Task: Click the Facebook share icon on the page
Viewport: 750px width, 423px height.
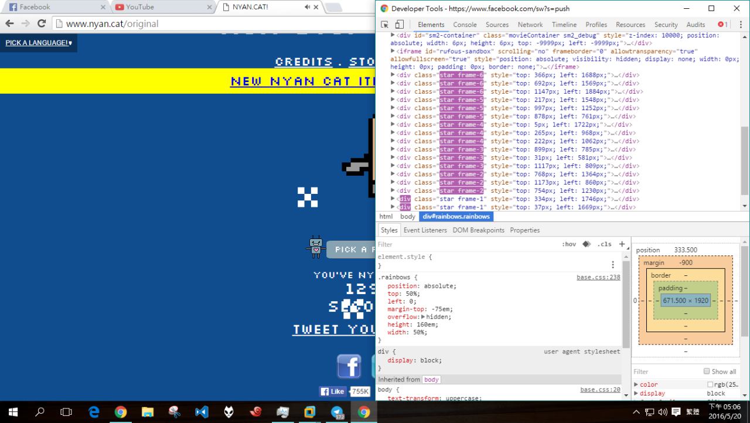Action: pyautogui.click(x=349, y=366)
